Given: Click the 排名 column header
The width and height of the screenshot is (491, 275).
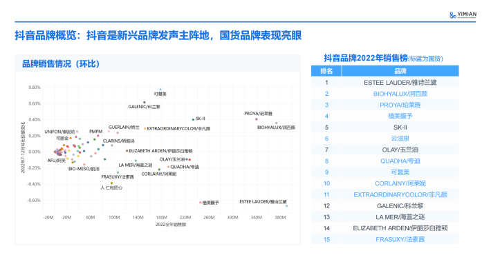Looking at the screenshot, I should pos(326,71).
